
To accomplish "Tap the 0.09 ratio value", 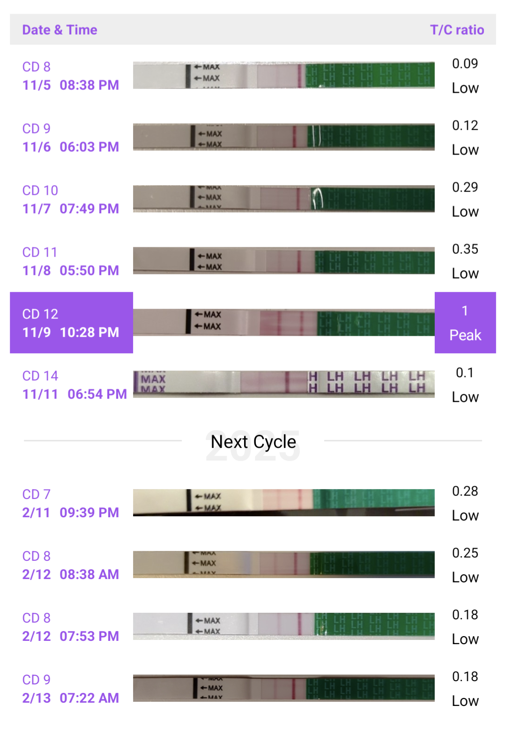I will tap(465, 64).
